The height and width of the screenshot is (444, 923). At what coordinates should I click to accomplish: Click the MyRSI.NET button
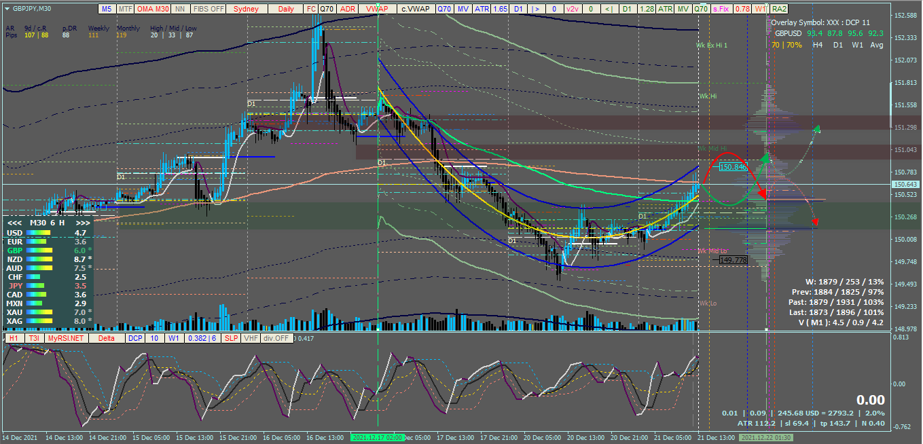coord(67,337)
